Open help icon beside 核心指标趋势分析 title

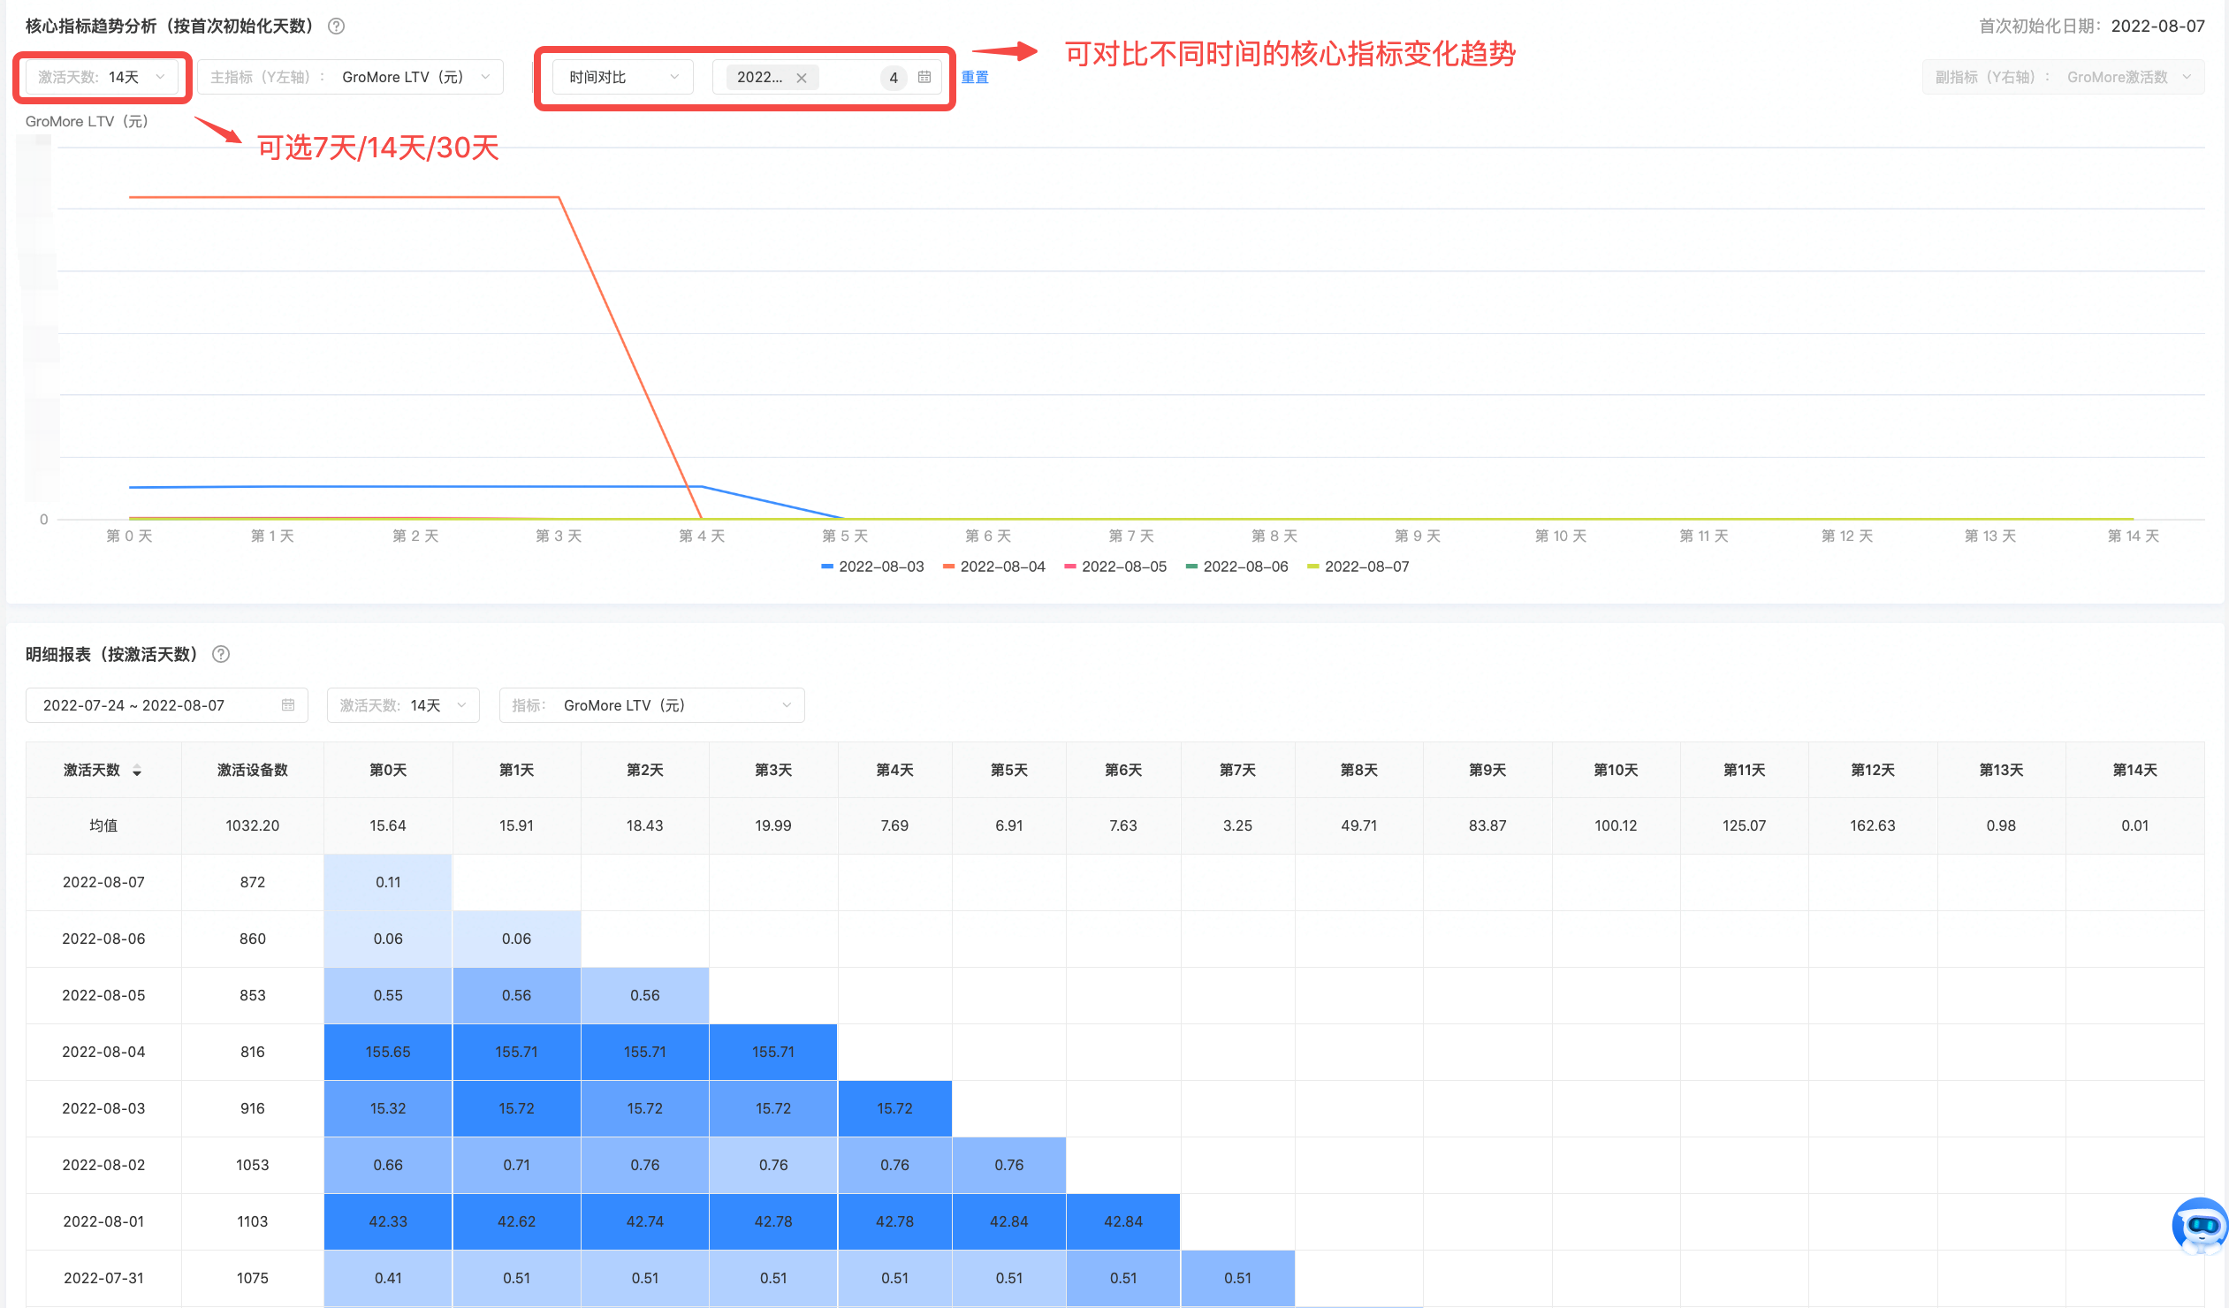point(336,26)
